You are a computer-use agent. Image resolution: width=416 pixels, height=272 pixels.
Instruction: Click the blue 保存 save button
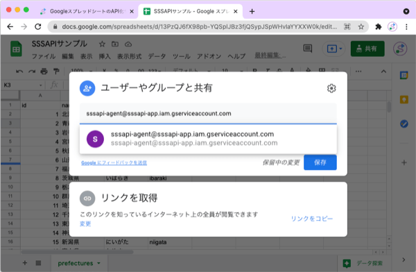point(320,162)
